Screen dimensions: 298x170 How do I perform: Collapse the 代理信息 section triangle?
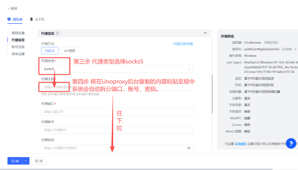(205, 33)
